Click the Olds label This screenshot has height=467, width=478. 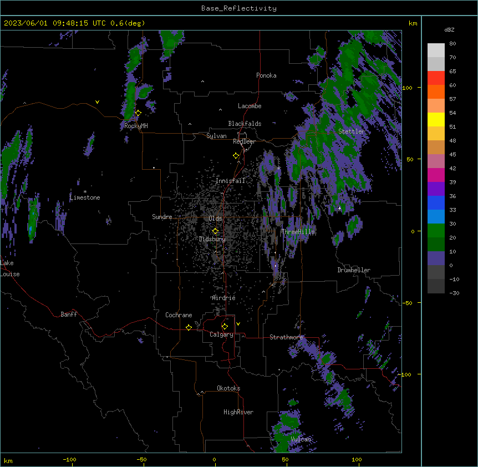(x=215, y=219)
